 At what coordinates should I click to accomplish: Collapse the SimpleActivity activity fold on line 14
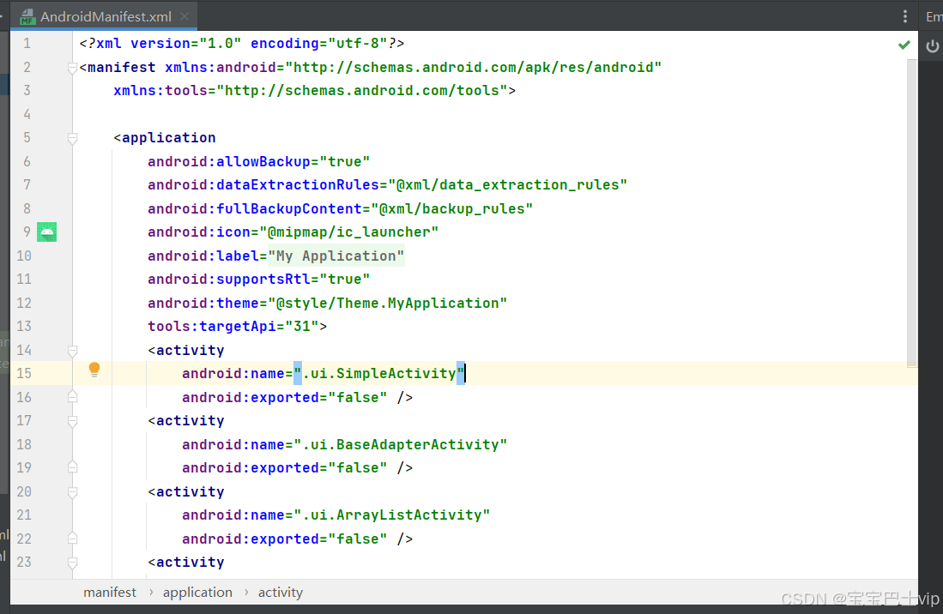pyautogui.click(x=72, y=349)
